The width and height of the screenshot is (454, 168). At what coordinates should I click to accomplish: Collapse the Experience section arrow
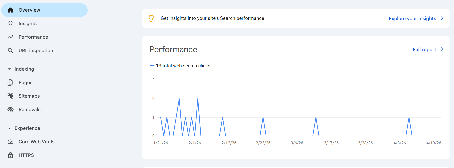point(10,128)
